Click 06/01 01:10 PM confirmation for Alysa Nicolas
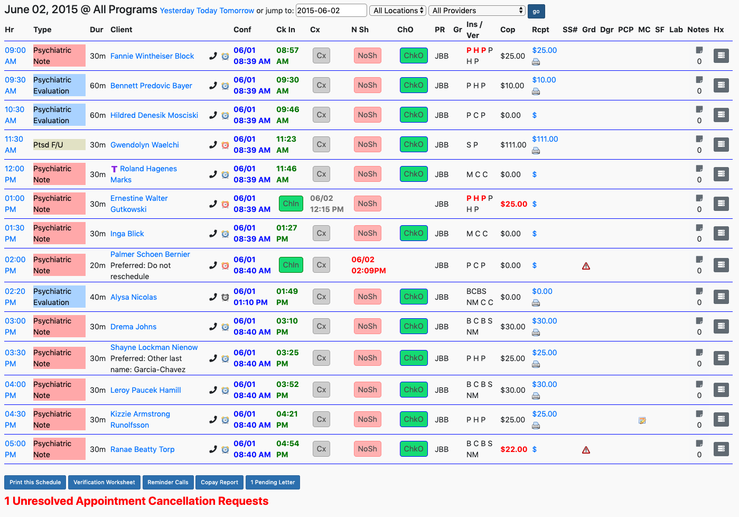The image size is (739, 517). pyautogui.click(x=250, y=297)
